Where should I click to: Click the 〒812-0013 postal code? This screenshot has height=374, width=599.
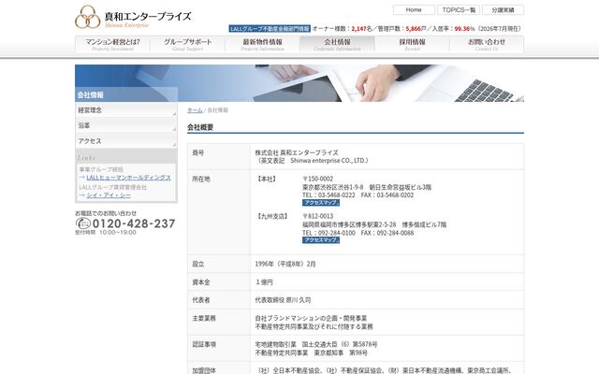tap(318, 216)
